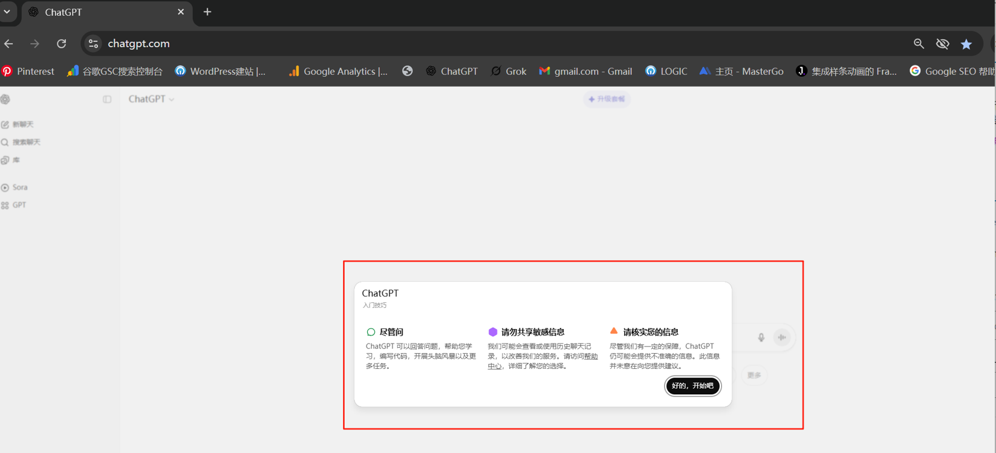Click the bookmark star icon
Image resolution: width=996 pixels, height=453 pixels.
tap(966, 44)
